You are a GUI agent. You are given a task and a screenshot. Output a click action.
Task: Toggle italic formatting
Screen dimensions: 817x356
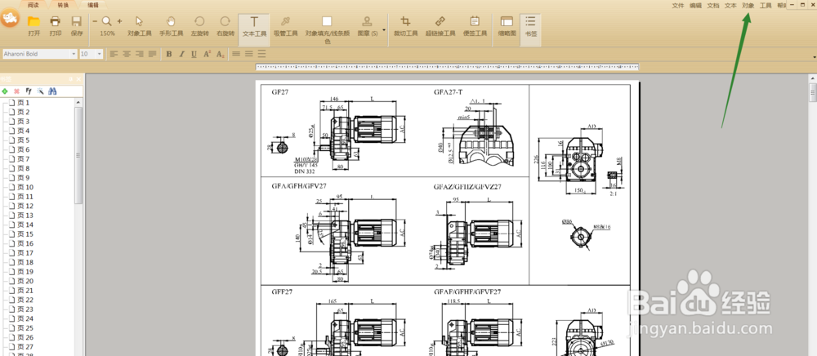click(182, 54)
